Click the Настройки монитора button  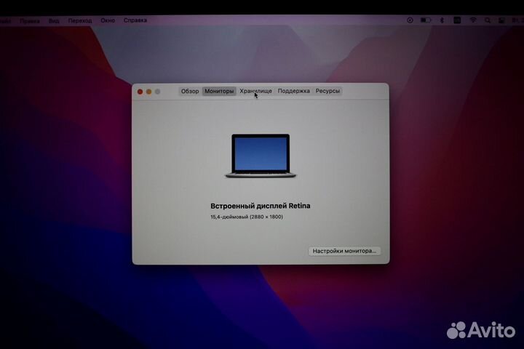344,251
